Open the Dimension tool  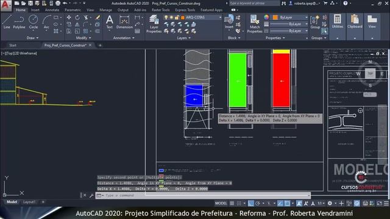tap(124, 22)
